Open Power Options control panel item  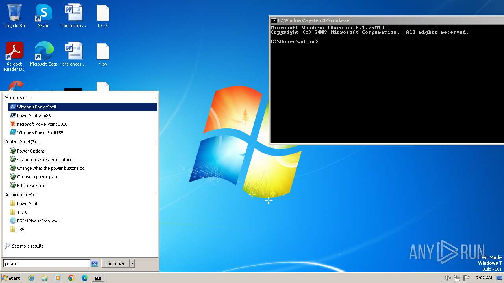pyautogui.click(x=83, y=151)
